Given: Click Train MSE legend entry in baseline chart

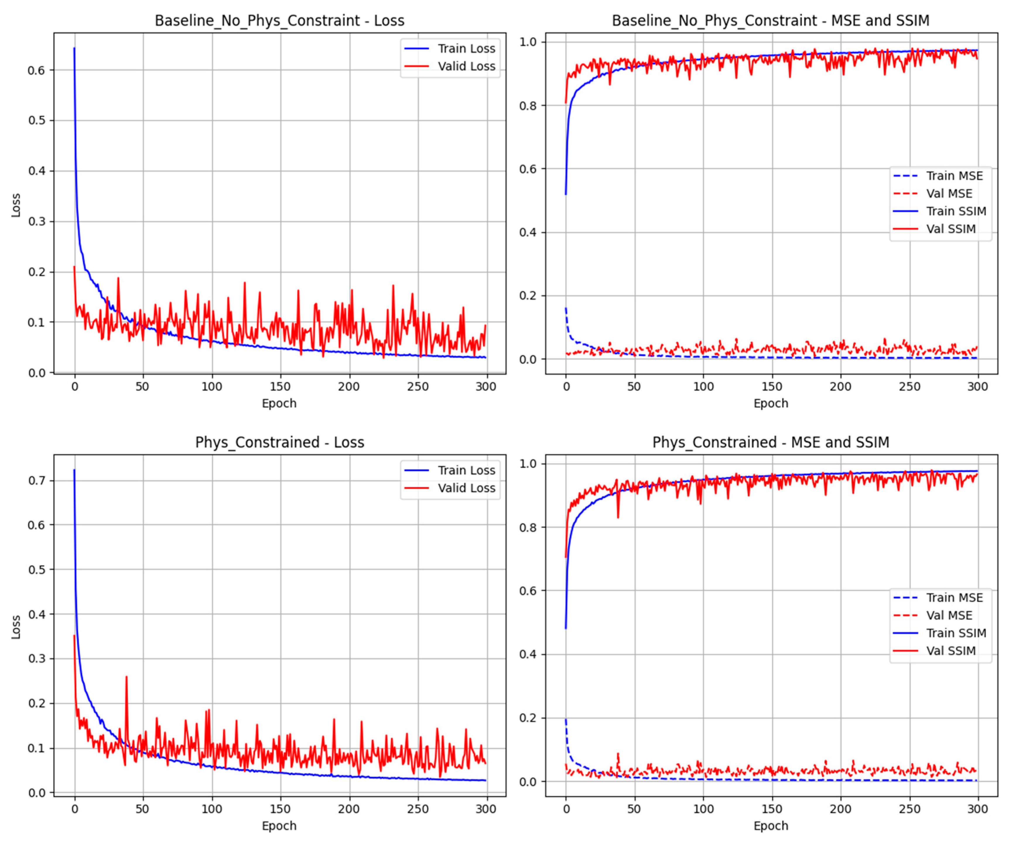Looking at the screenshot, I should pyautogui.click(x=954, y=176).
